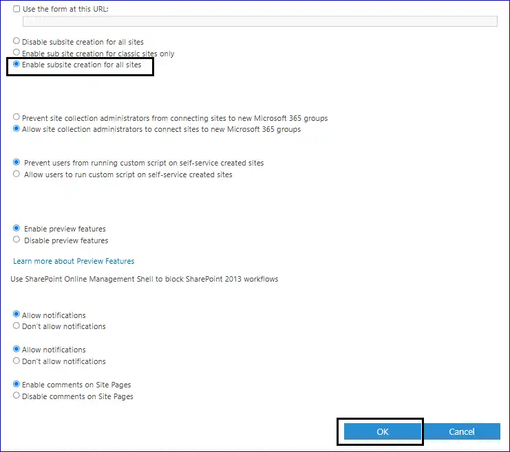Viewport: 510px width, 452px height.
Task: Click the Cancel button
Action: (461, 431)
